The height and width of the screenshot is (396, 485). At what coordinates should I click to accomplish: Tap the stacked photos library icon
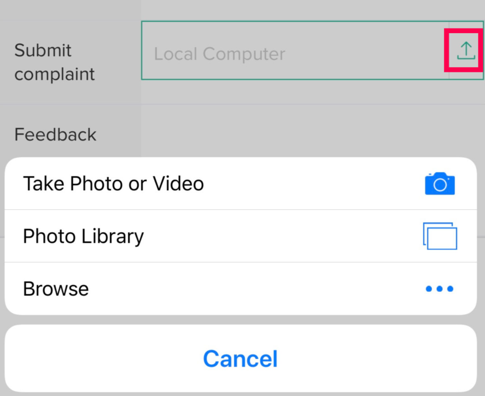point(440,236)
